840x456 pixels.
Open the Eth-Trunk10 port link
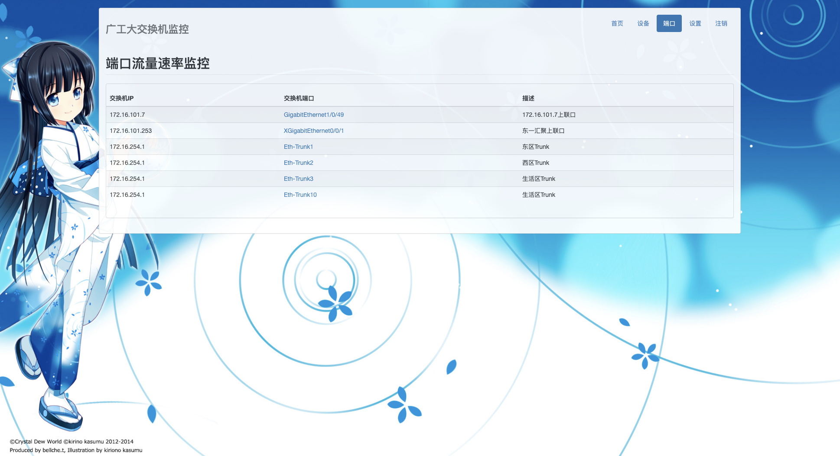click(300, 195)
